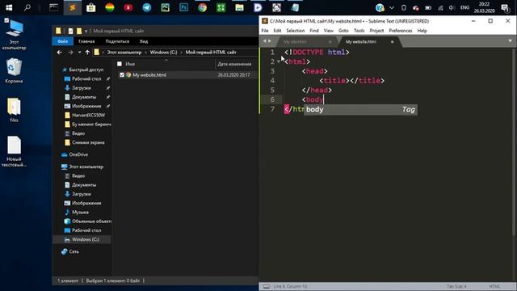Select the files folder on desktop
Viewport: 517px width, 291px height.
click(14, 110)
